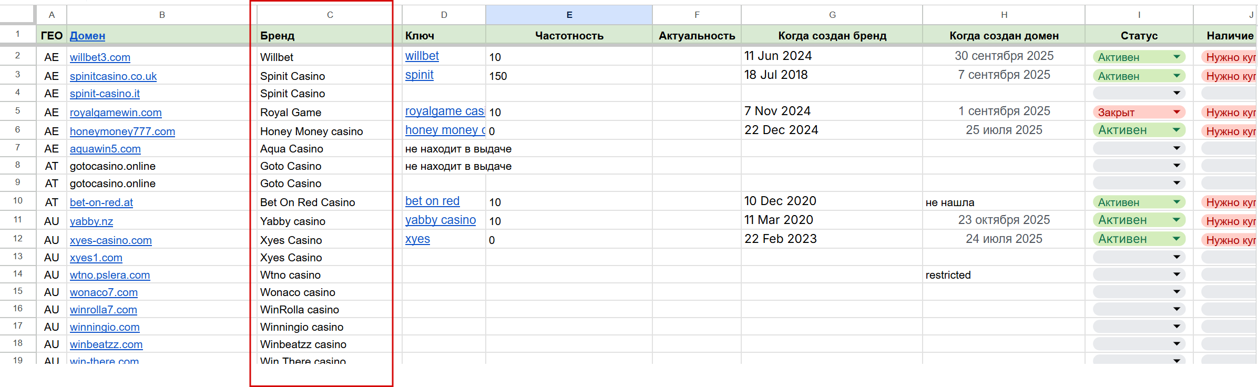Expand the Активен dropdown for yabby.nz
The height and width of the screenshot is (387, 1258).
(x=1177, y=220)
